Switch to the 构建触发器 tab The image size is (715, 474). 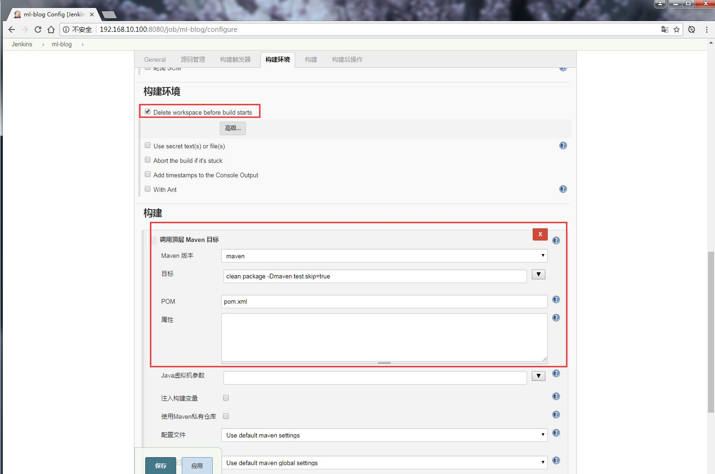point(235,59)
